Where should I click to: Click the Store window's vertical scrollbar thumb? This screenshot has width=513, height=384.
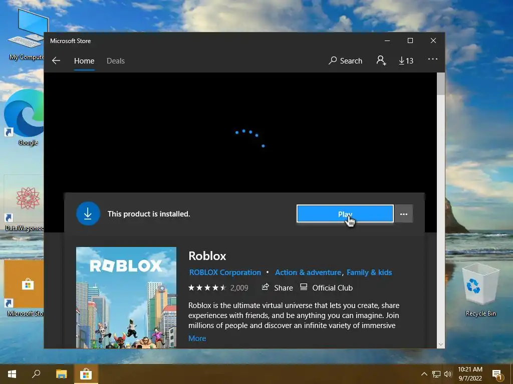441,84
